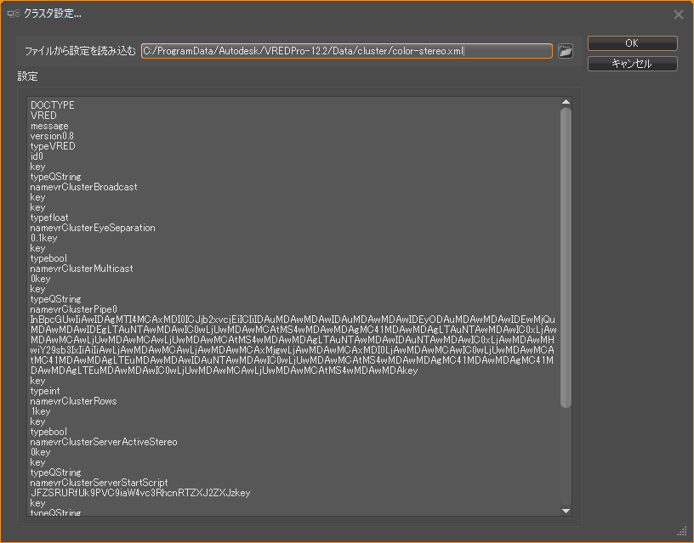Click the namevrClusterEyeSeparation line
The width and height of the screenshot is (694, 543).
pos(93,228)
